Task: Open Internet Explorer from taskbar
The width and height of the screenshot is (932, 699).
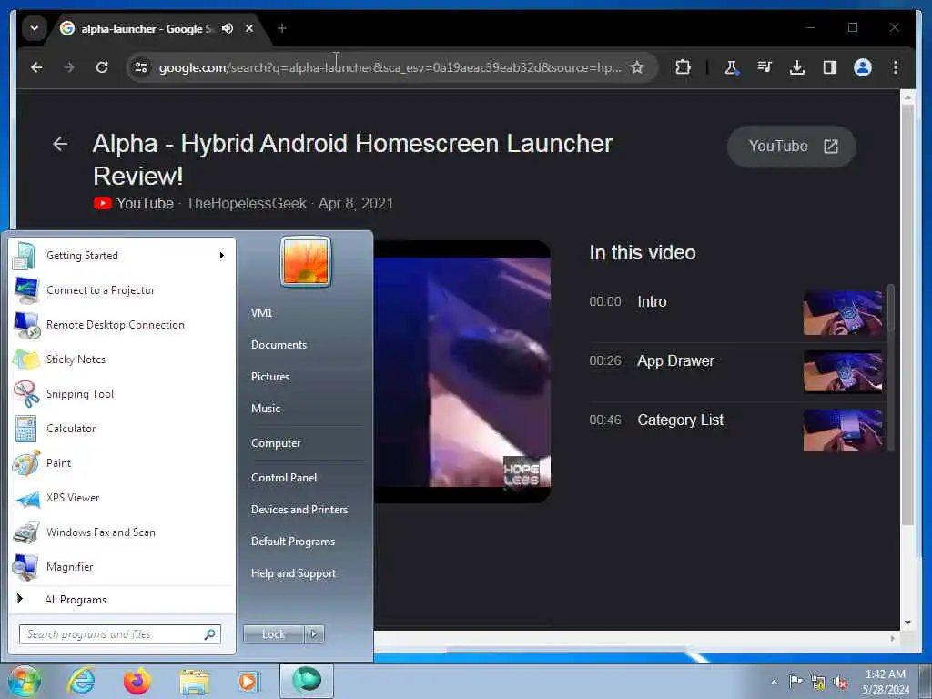Action: [81, 681]
